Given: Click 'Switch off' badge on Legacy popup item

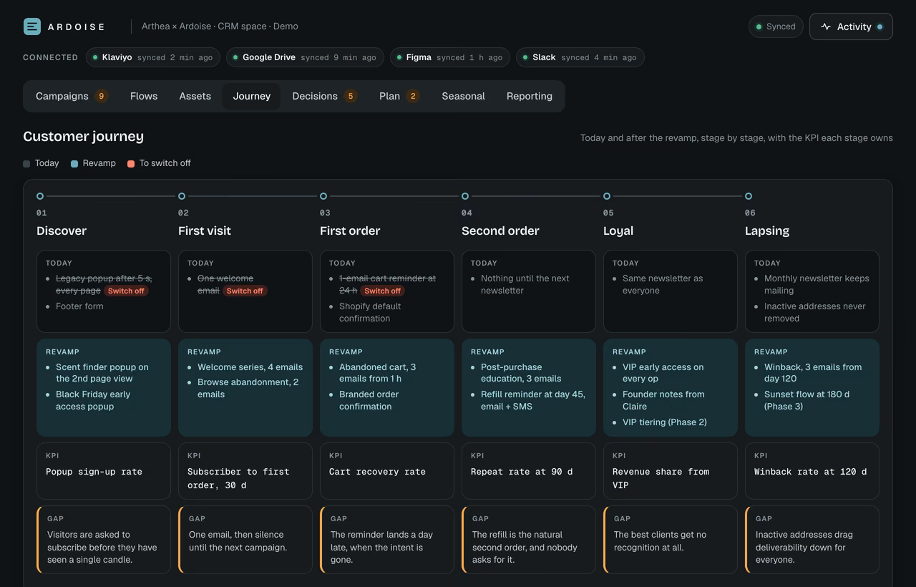Looking at the screenshot, I should (x=126, y=291).
